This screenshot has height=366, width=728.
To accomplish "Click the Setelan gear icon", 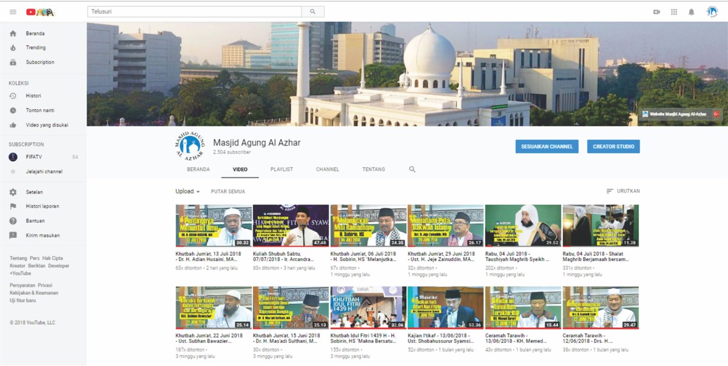I will (13, 192).
